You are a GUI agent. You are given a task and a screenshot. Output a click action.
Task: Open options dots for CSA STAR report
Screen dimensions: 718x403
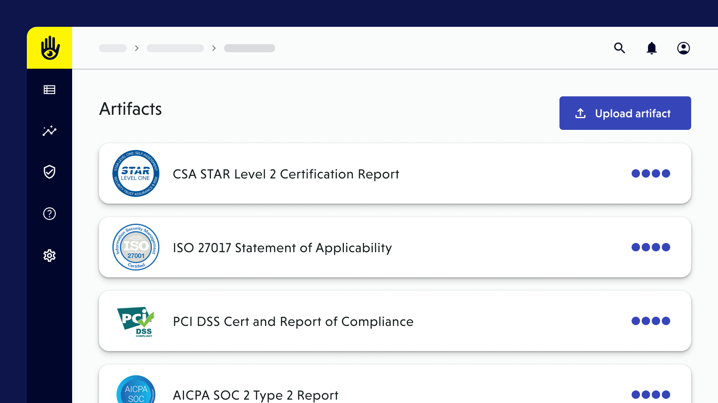(650, 173)
